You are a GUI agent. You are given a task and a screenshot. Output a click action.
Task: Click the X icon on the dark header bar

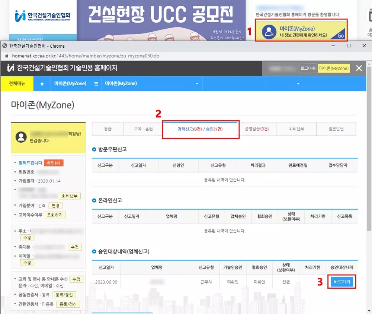click(x=358, y=68)
